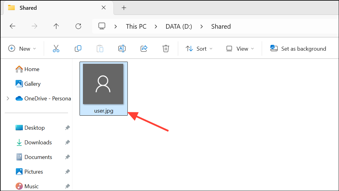Open a new tab with the plus button
Viewport: 339px width, 191px height.
[124, 8]
